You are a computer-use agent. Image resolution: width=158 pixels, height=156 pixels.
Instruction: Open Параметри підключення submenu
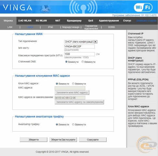[x=91, y=27]
